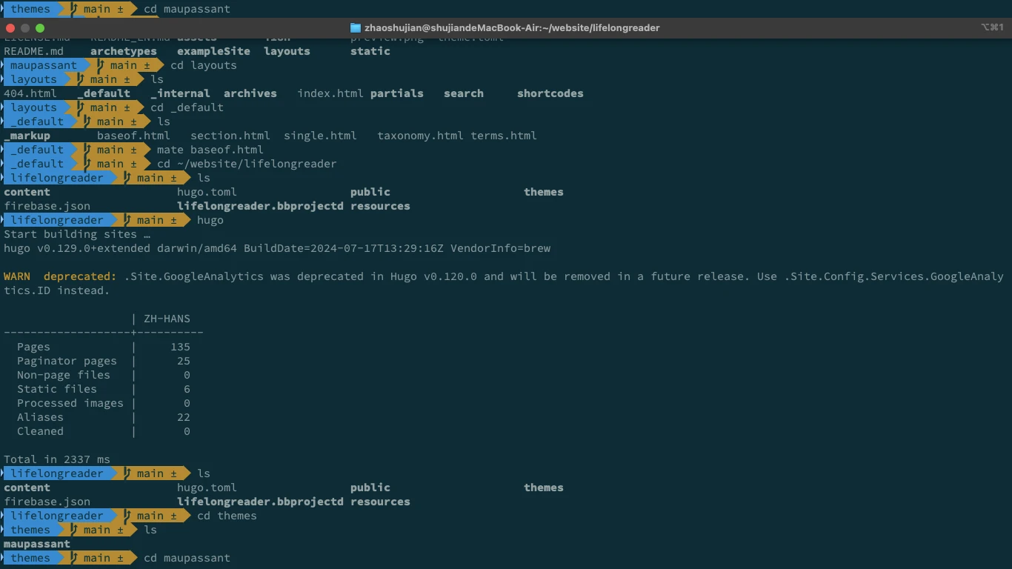Click the lifelongreader.bbprojectd name above the hugo command

click(260, 206)
